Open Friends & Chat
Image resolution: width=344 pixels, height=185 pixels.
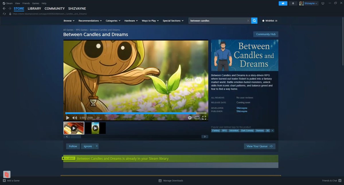click(x=329, y=180)
